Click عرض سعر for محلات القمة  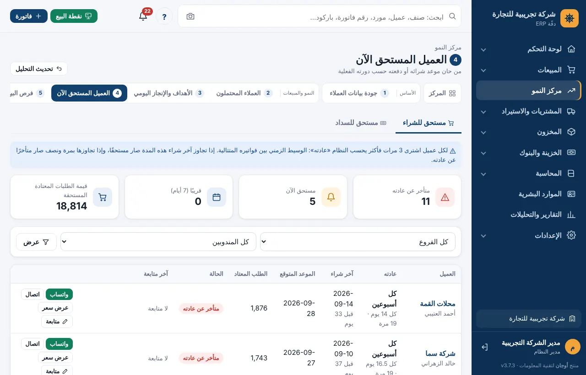pyautogui.click(x=55, y=308)
